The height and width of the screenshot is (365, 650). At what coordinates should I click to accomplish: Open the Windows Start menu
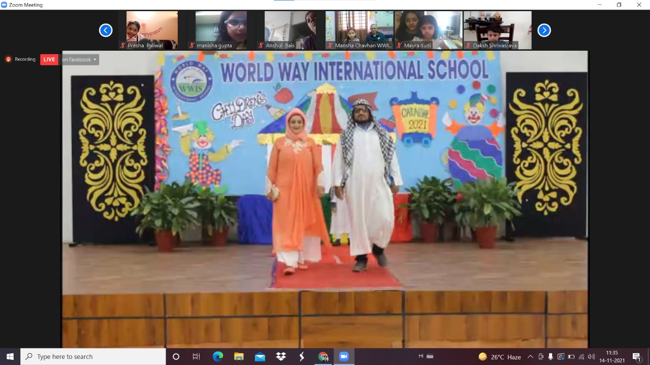click(x=10, y=356)
